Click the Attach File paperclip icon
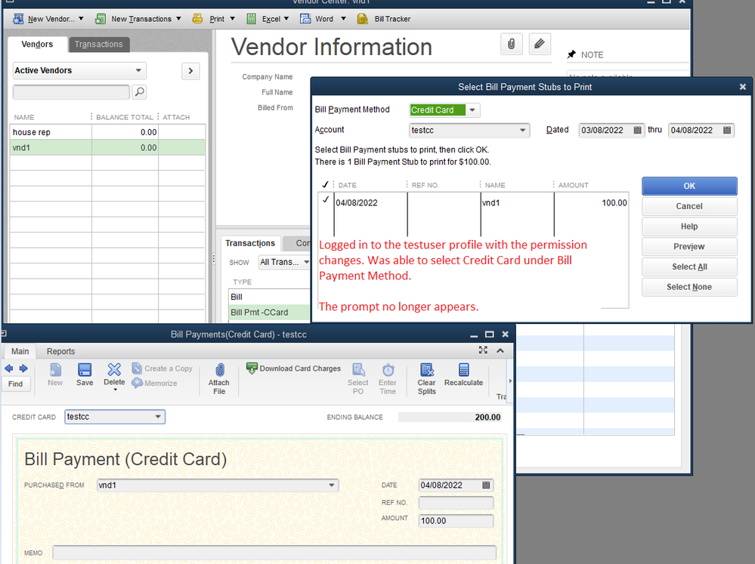755x564 pixels. pos(219,370)
